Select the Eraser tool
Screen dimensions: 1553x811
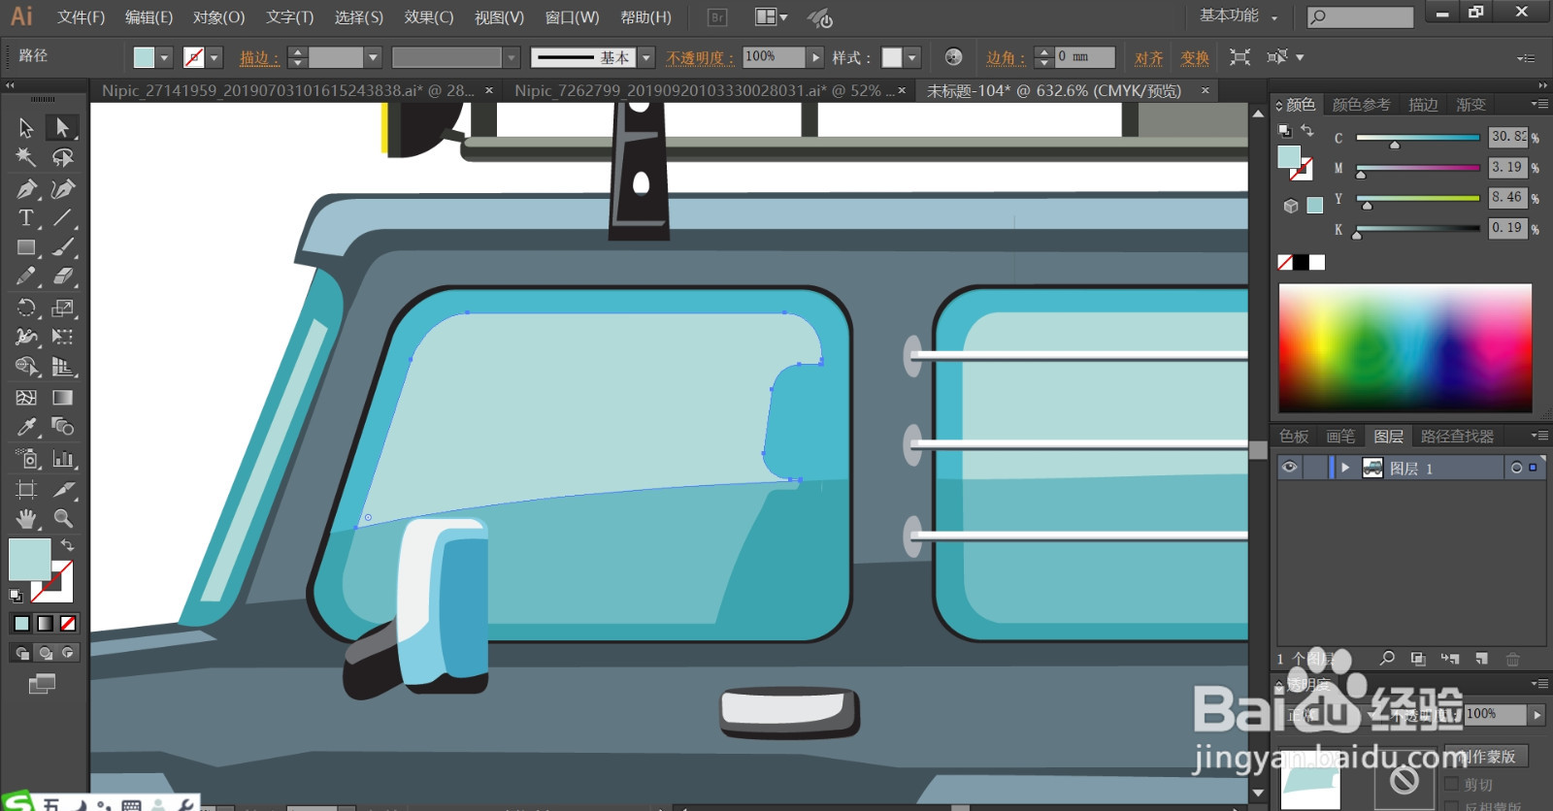point(62,277)
